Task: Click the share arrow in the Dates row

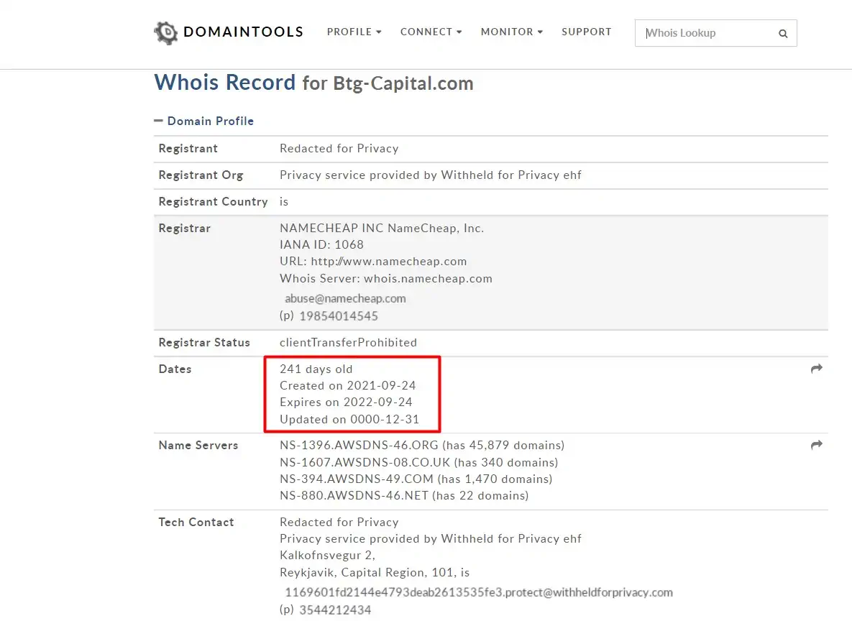Action: point(816,369)
